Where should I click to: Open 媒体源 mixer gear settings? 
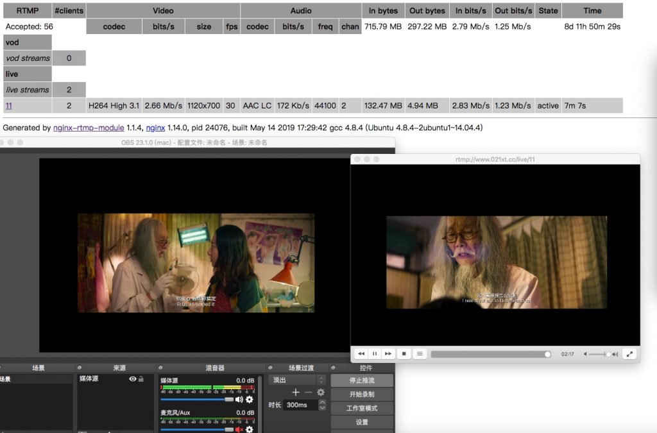click(x=250, y=400)
